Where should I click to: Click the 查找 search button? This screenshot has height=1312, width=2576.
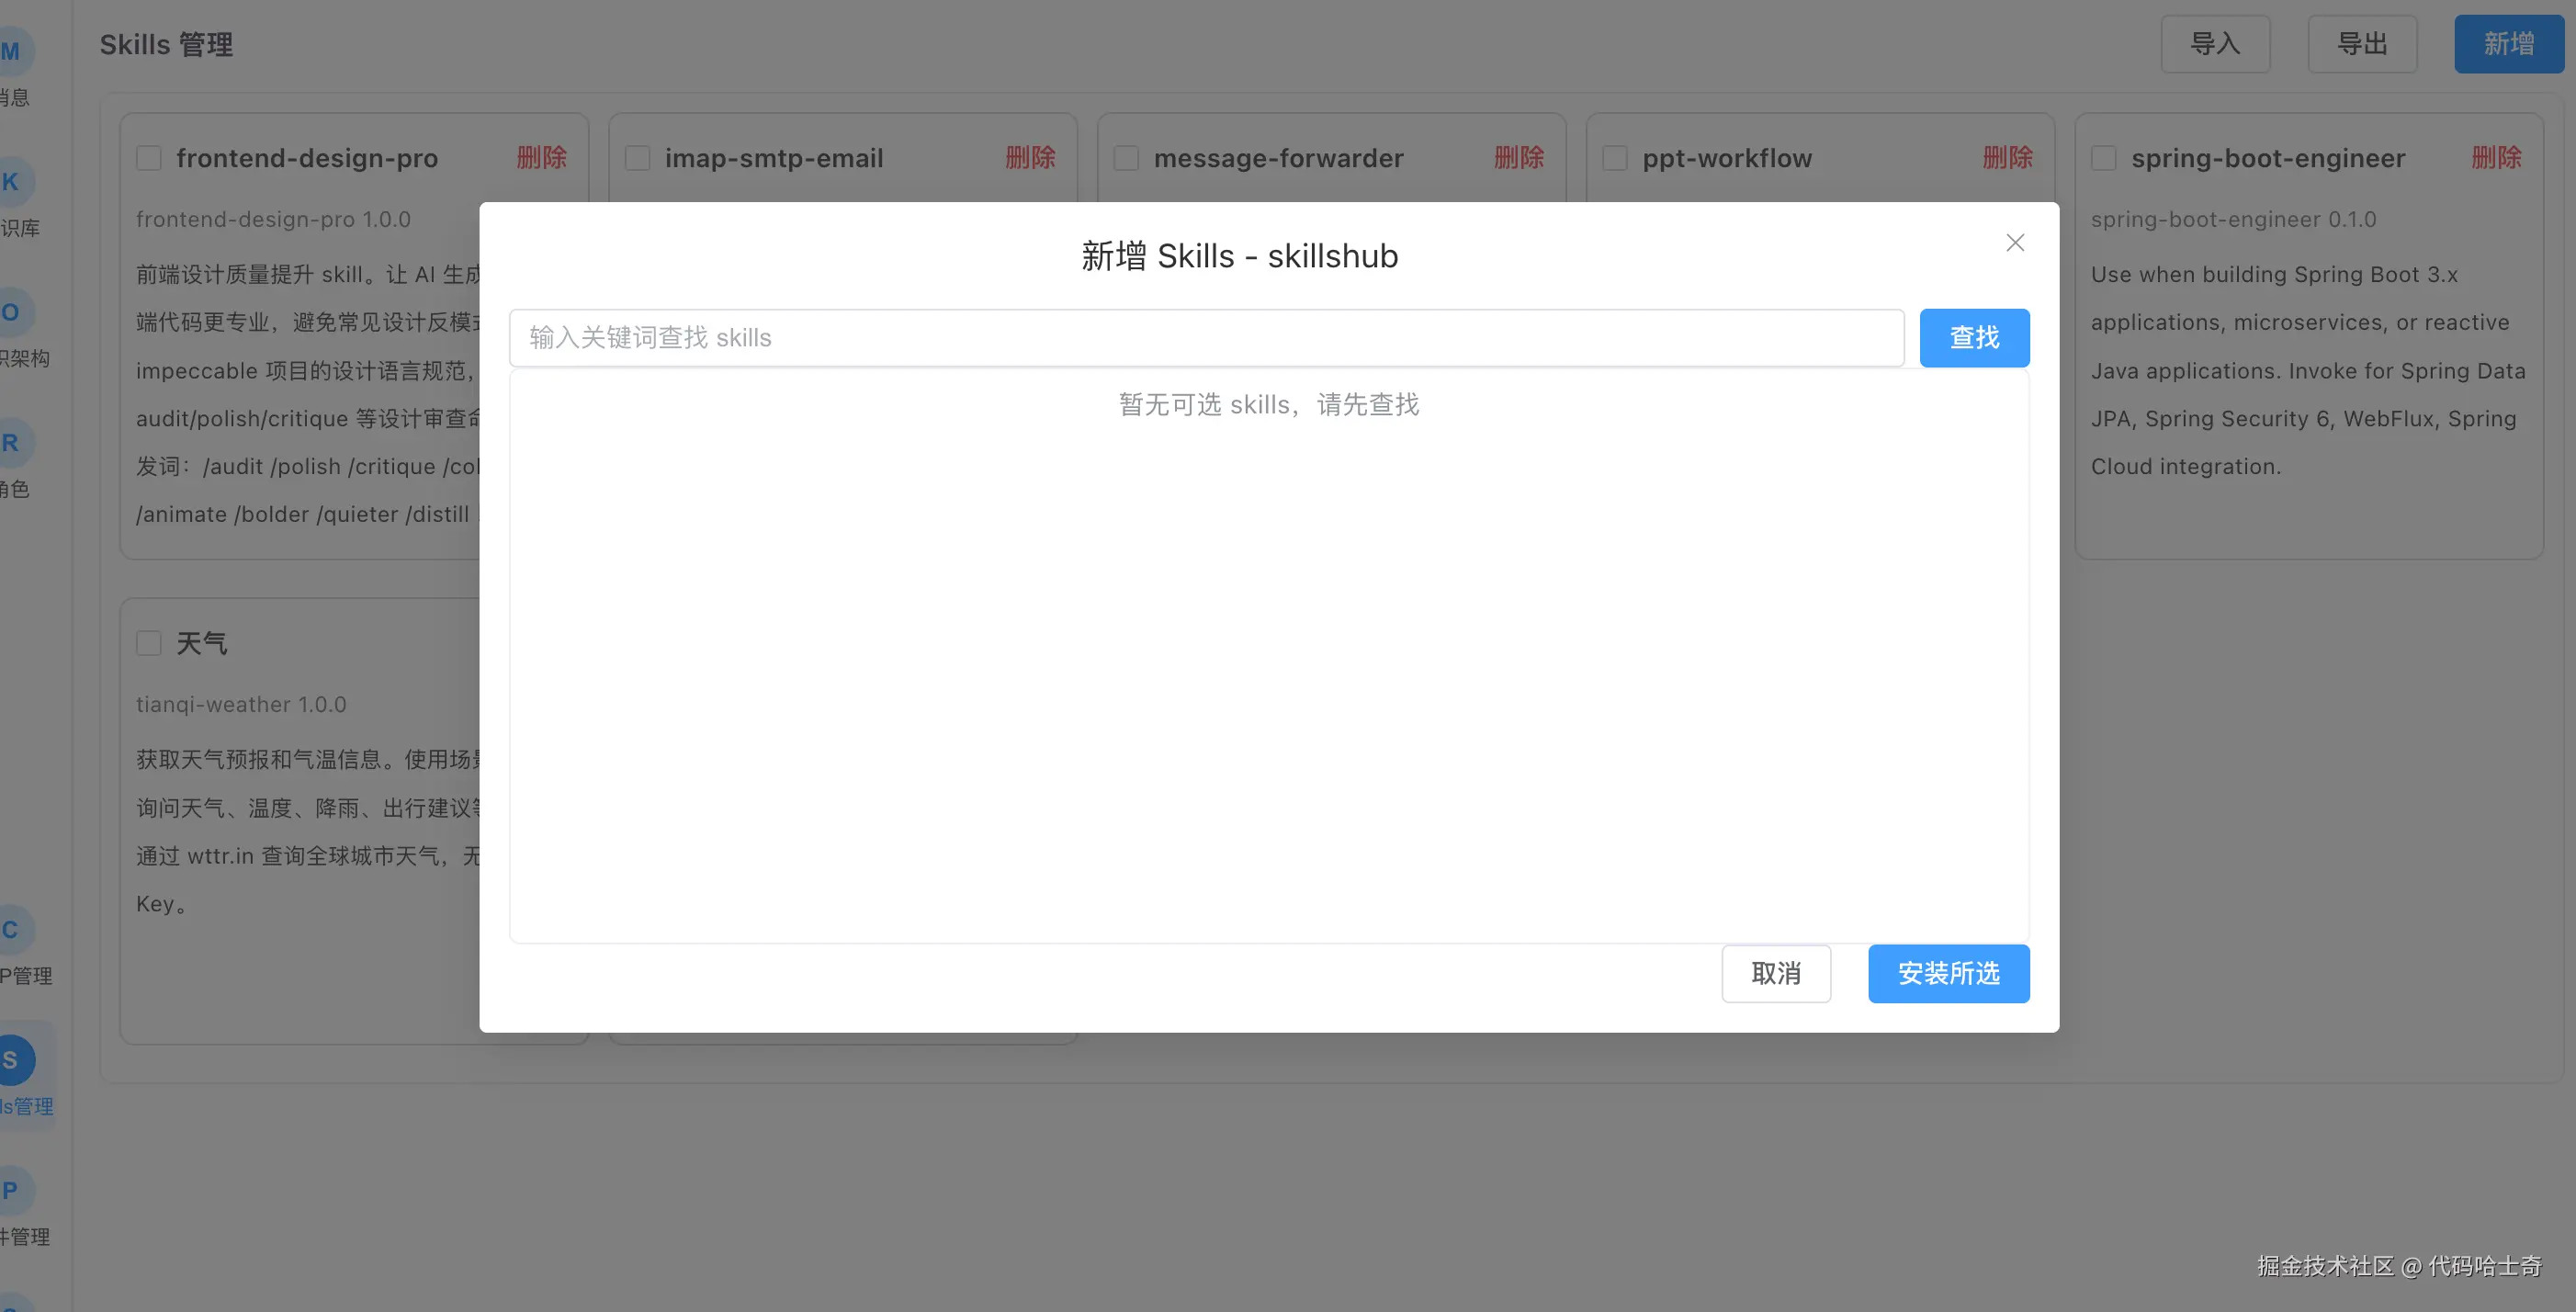tap(1974, 338)
